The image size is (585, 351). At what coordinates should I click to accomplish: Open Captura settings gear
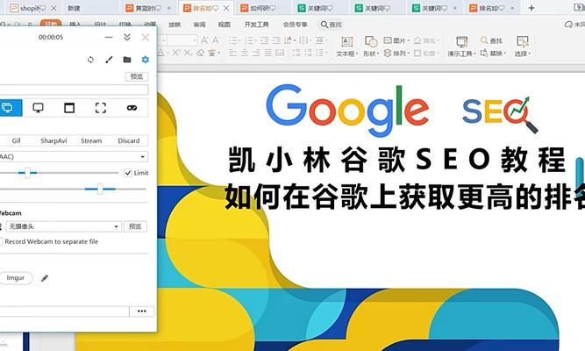(145, 60)
